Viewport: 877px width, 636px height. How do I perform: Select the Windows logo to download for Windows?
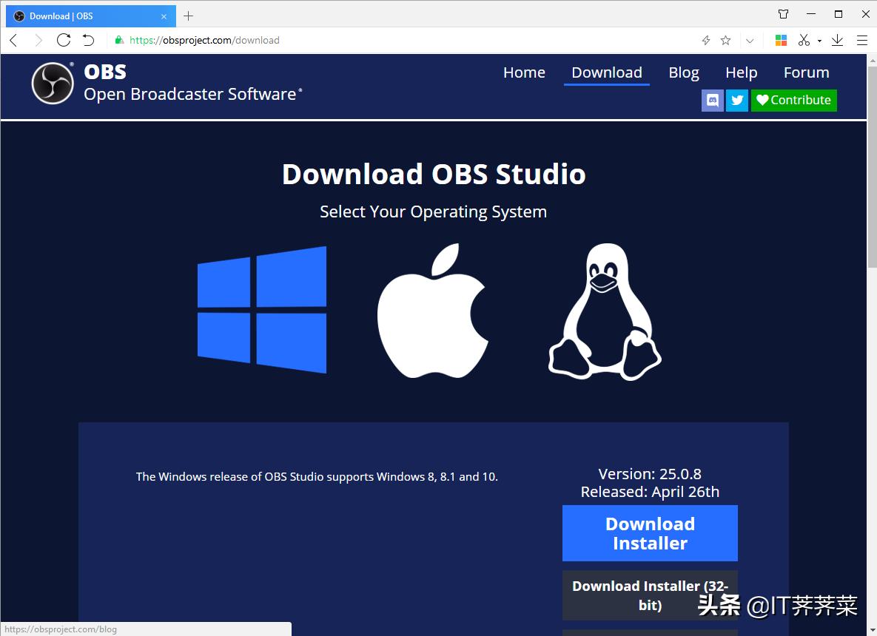pos(261,310)
